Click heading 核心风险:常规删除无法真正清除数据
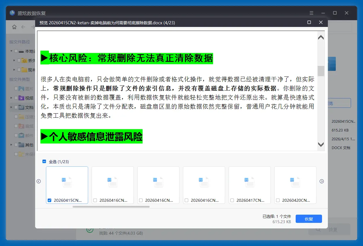Screen dimensions: 363x246 (x=127, y=58)
